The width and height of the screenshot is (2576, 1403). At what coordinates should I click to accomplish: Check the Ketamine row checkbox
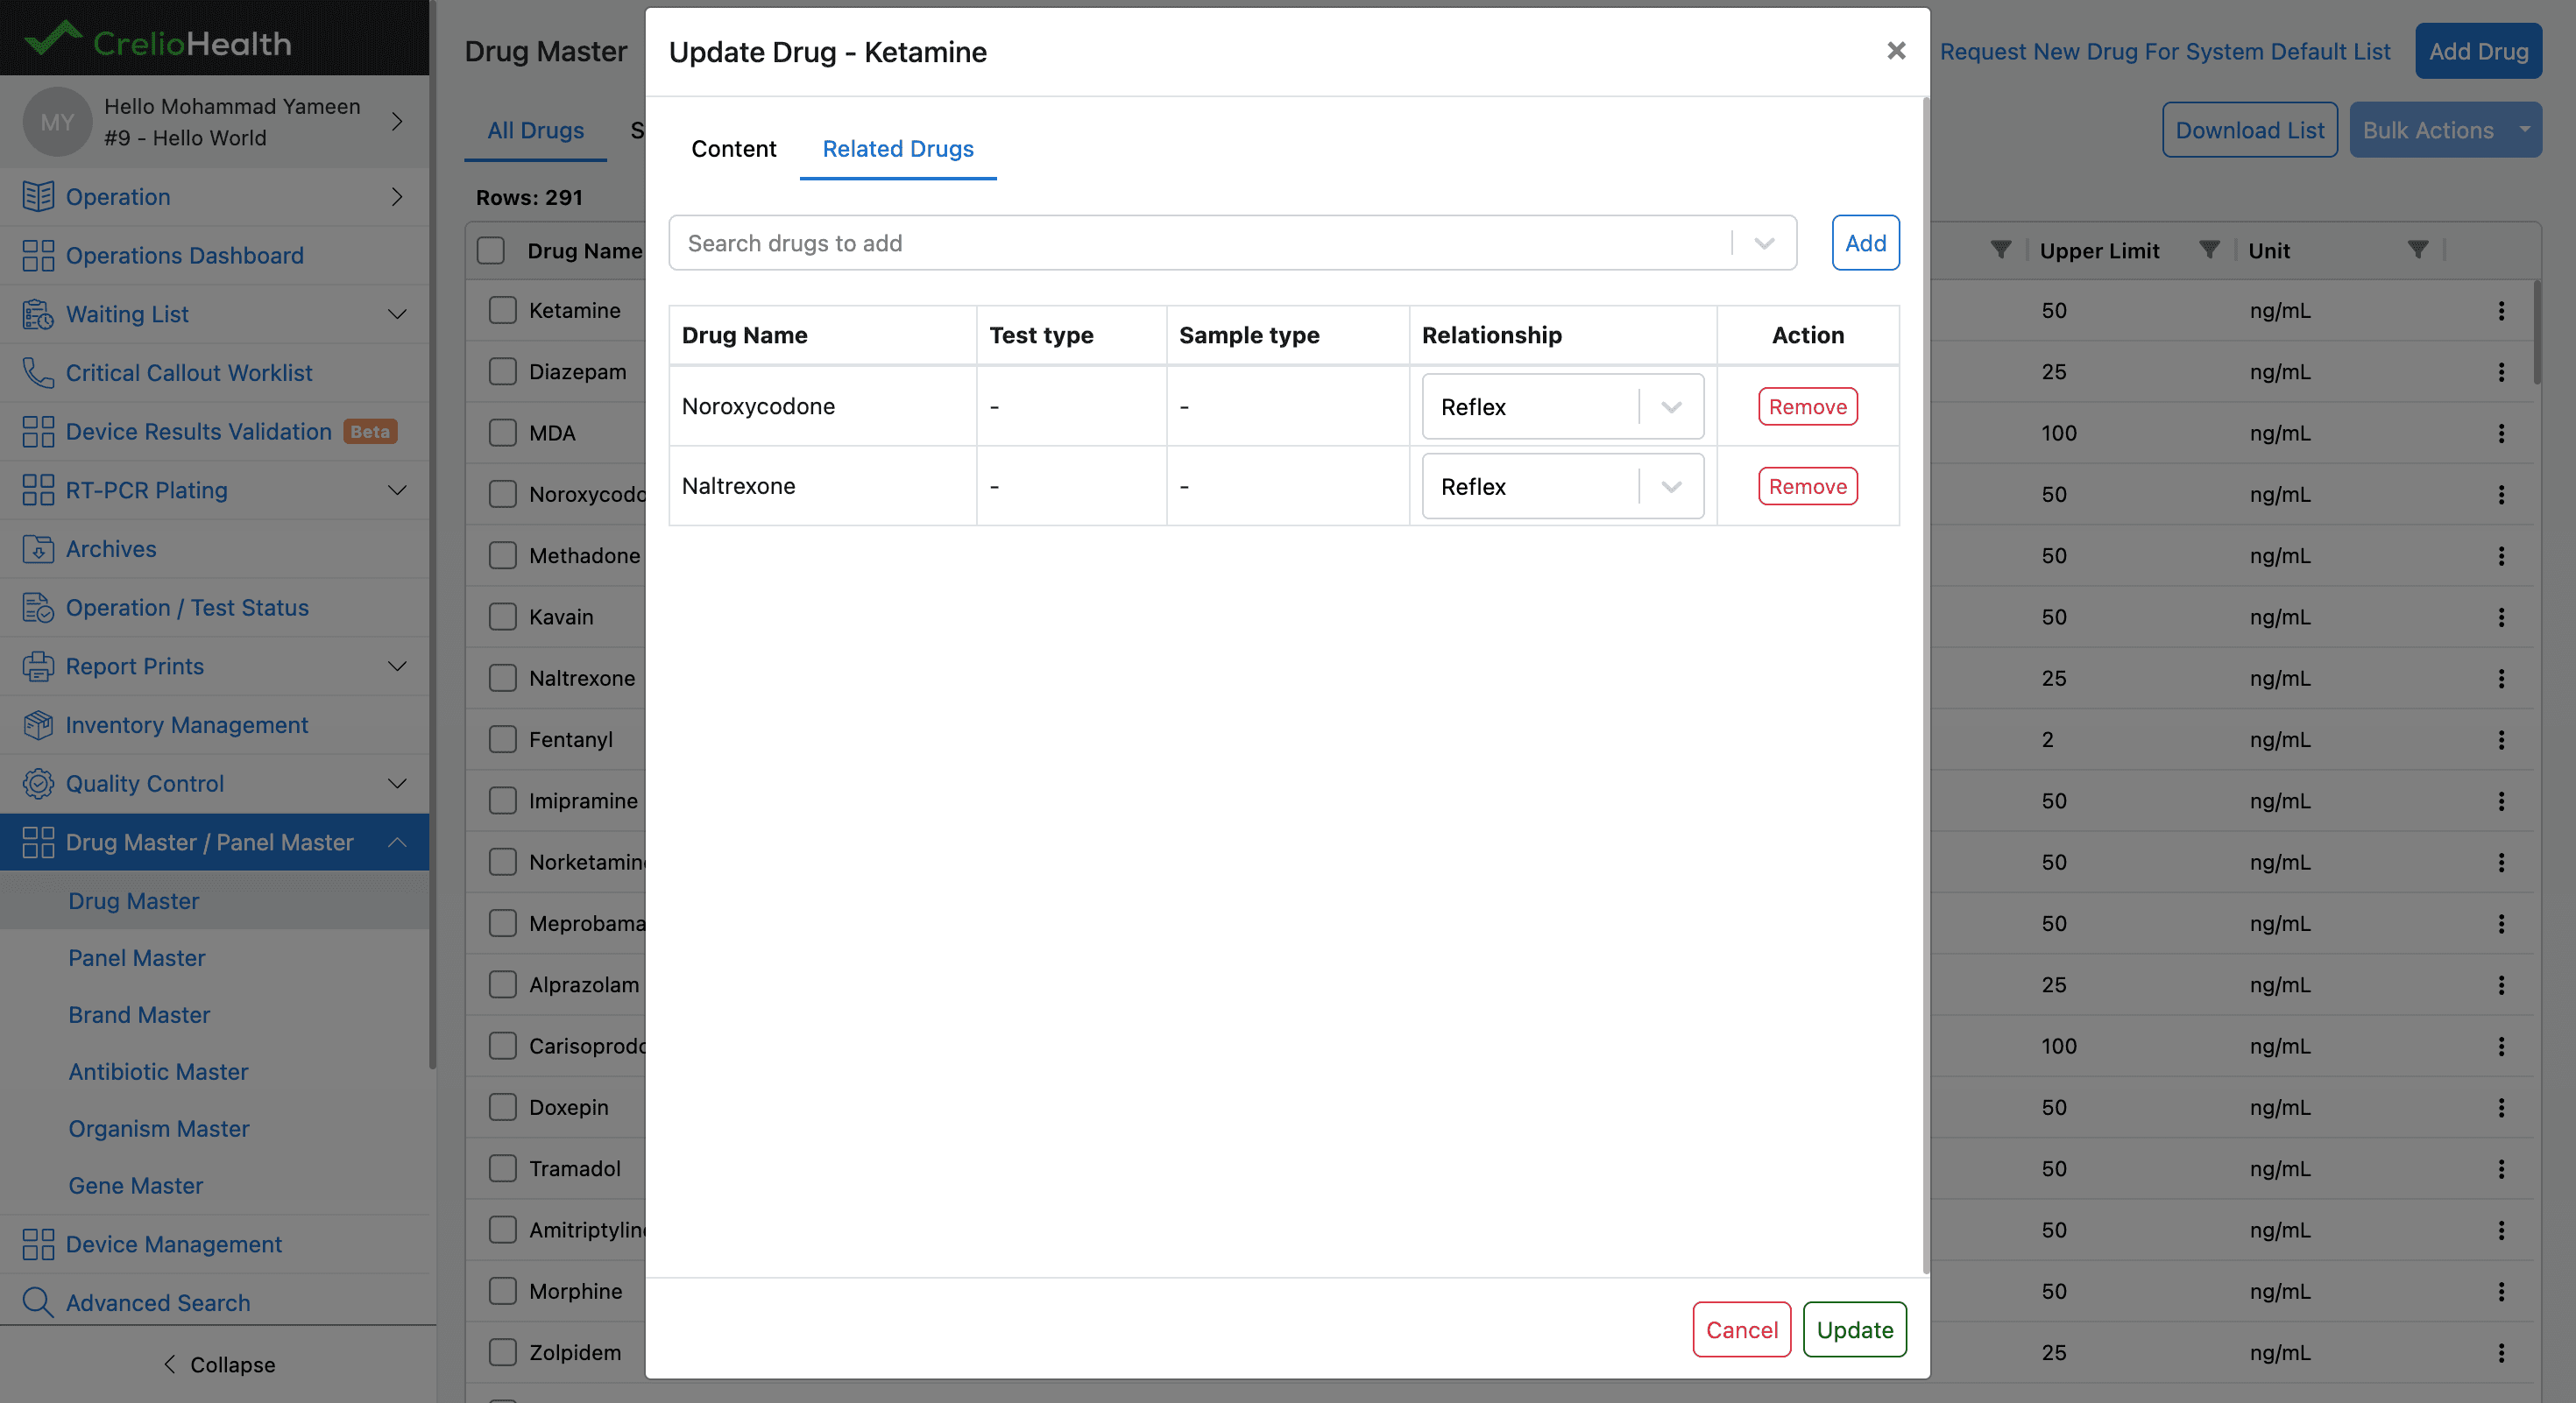click(x=502, y=311)
